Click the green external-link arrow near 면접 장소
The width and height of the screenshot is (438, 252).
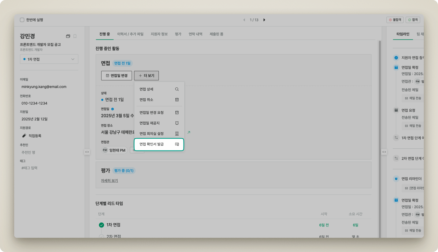189,132
